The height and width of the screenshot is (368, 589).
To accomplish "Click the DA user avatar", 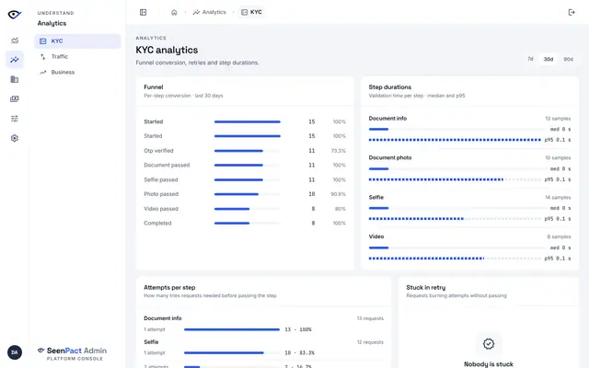I will (x=15, y=352).
